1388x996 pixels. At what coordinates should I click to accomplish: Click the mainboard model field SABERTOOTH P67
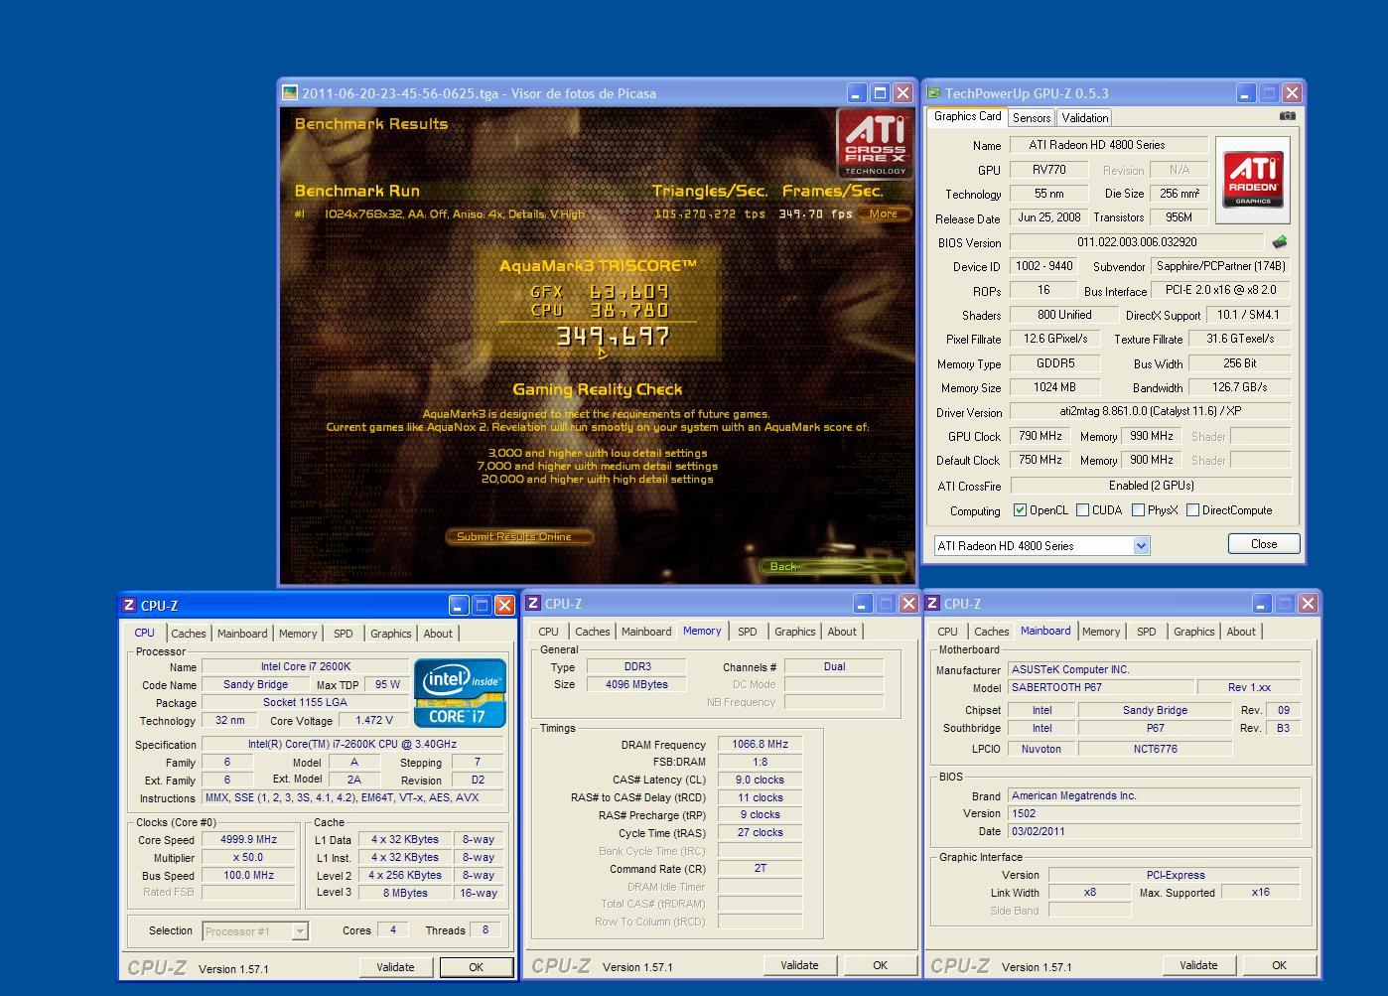1100,687
